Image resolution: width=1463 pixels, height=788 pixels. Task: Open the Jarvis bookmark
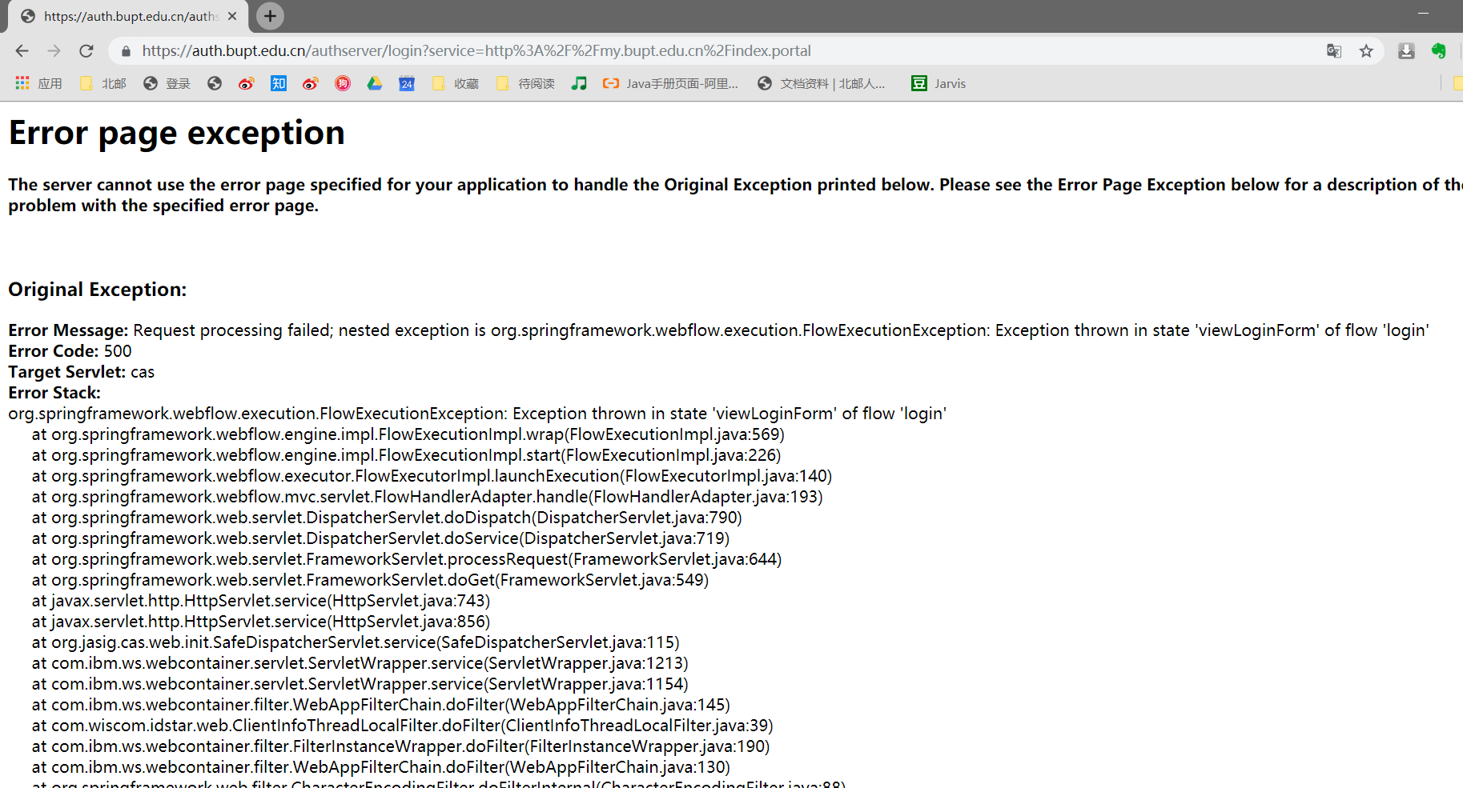(x=938, y=83)
